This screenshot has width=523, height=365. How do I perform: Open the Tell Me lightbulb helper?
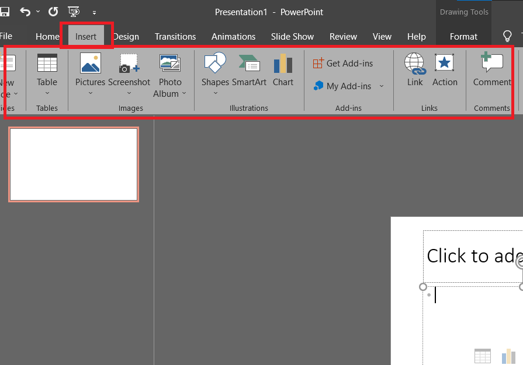pos(506,36)
